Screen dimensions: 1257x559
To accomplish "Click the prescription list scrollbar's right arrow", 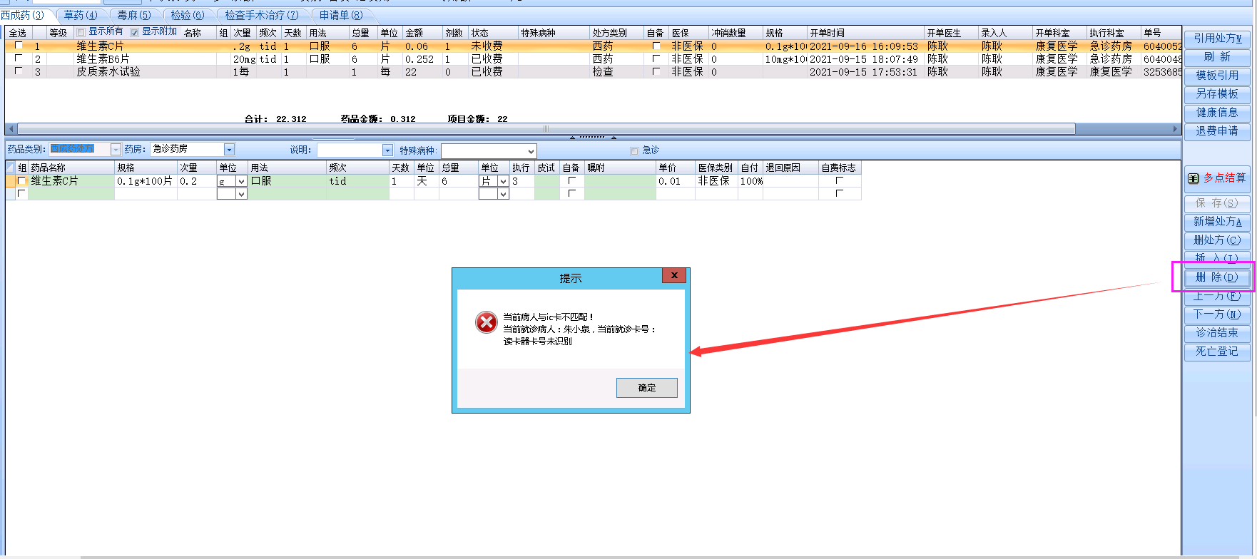I will [x=1175, y=129].
